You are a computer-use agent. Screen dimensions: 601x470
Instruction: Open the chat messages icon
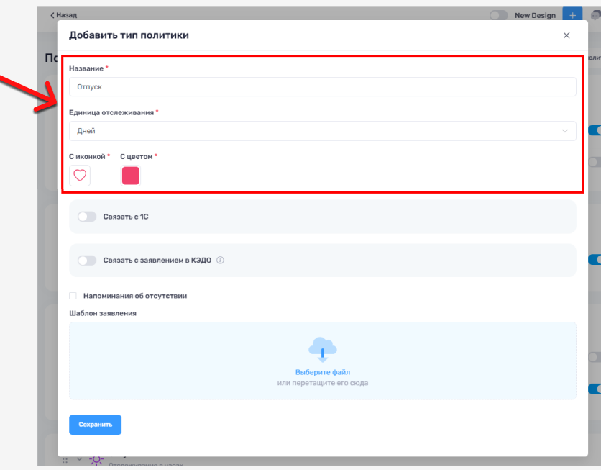(595, 15)
